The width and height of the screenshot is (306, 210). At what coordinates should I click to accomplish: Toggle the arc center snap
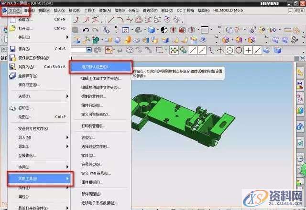click(x=229, y=50)
